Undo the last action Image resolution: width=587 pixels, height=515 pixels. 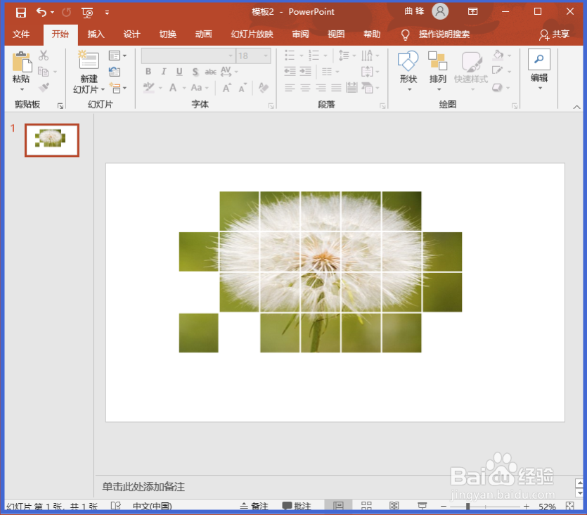click(41, 13)
